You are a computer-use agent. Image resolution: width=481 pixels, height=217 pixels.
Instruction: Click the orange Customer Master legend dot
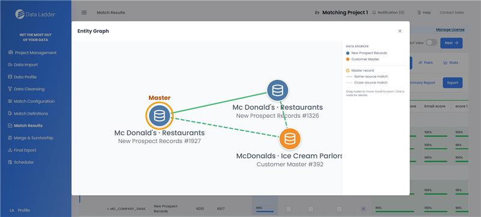point(348,59)
